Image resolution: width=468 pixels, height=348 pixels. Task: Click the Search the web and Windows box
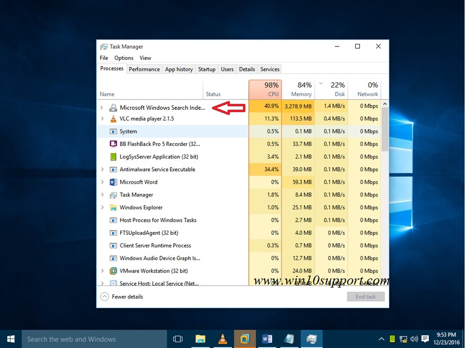coord(94,339)
